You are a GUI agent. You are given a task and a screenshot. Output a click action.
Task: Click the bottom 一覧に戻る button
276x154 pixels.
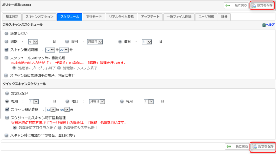pyautogui.click(x=237, y=146)
